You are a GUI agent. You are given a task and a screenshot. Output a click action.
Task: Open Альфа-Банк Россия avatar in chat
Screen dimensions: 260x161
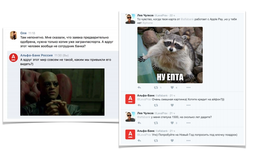click(x=13, y=58)
